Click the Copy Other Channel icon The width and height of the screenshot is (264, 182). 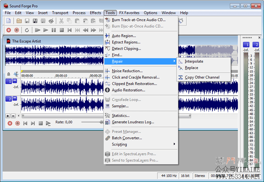pyautogui.click(x=180, y=78)
